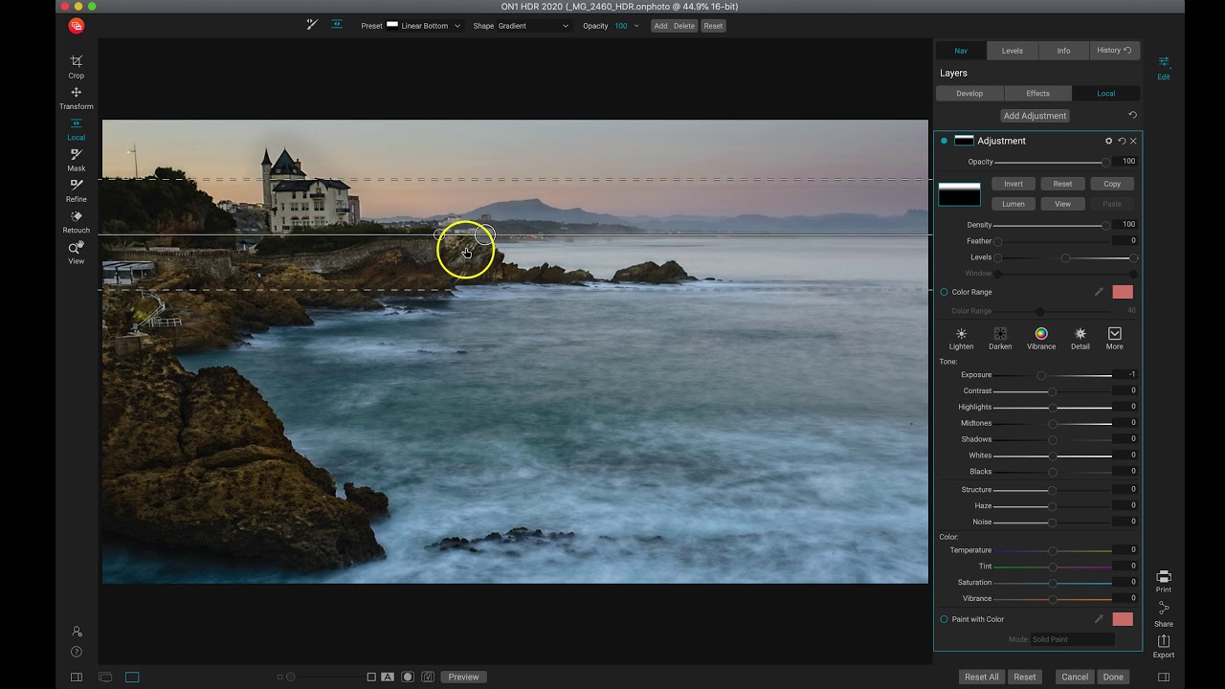The image size is (1225, 689).
Task: Click the gradient mask thumbnail
Action: [959, 194]
